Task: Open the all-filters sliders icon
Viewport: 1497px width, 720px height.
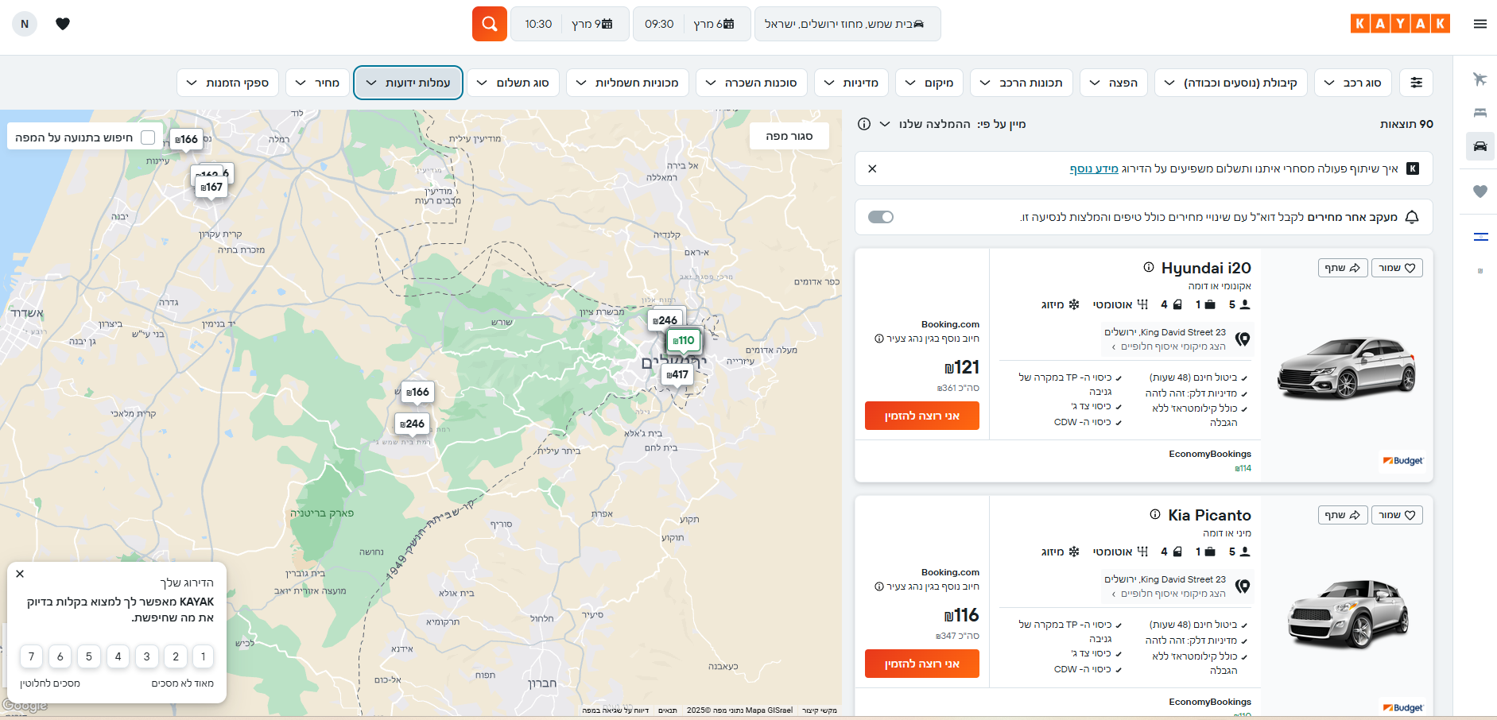Action: coord(1416,83)
